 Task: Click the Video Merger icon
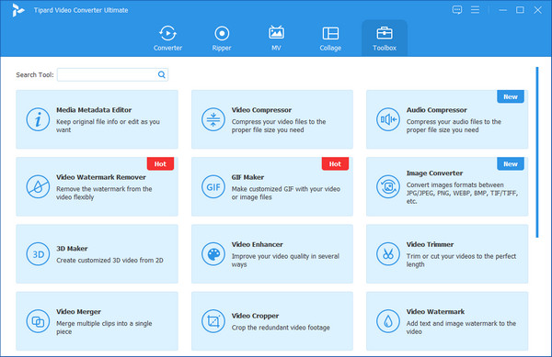click(38, 321)
